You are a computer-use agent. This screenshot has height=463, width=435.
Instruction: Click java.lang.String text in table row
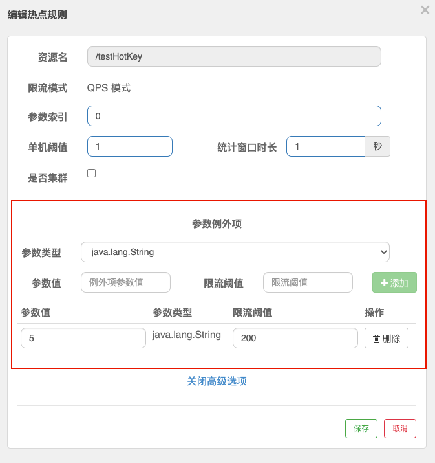click(187, 335)
